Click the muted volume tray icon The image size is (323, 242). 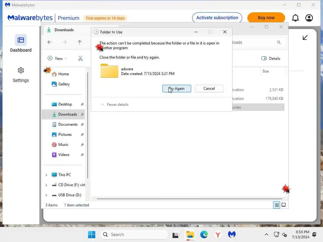click(x=285, y=234)
